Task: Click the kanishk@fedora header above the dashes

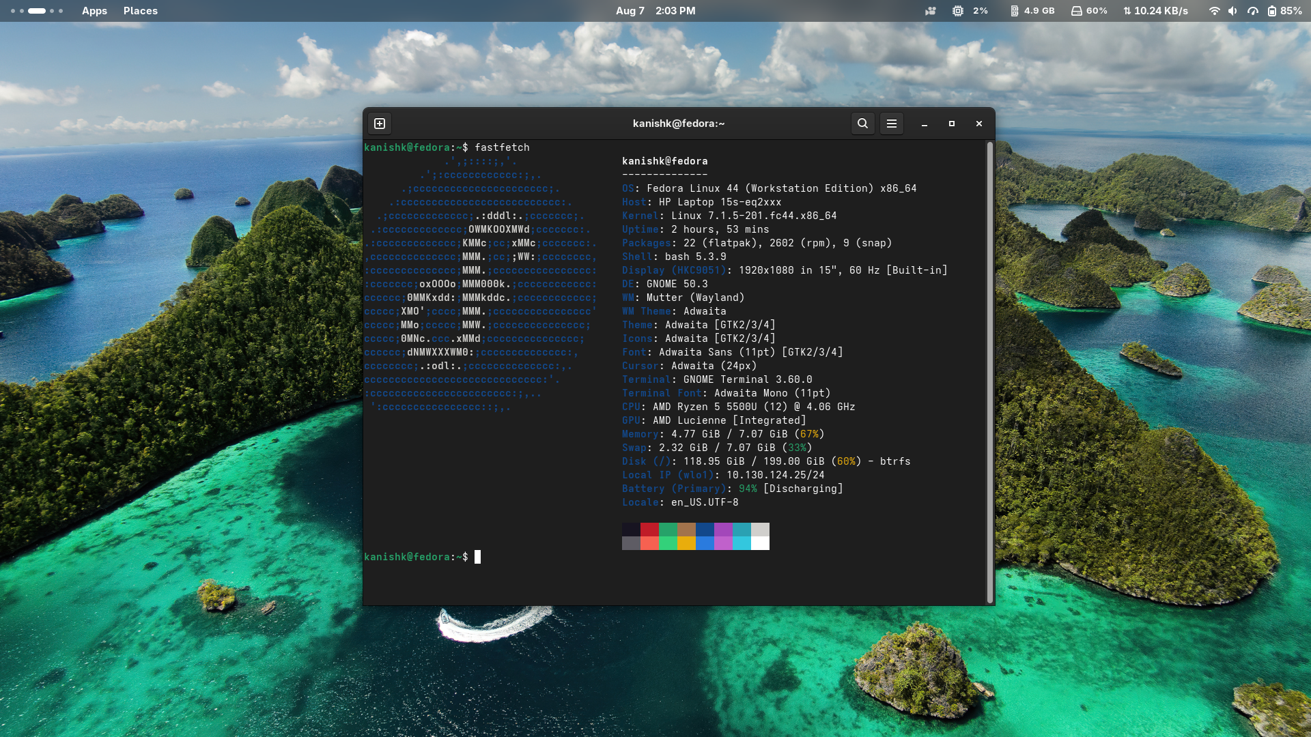Action: point(664,161)
